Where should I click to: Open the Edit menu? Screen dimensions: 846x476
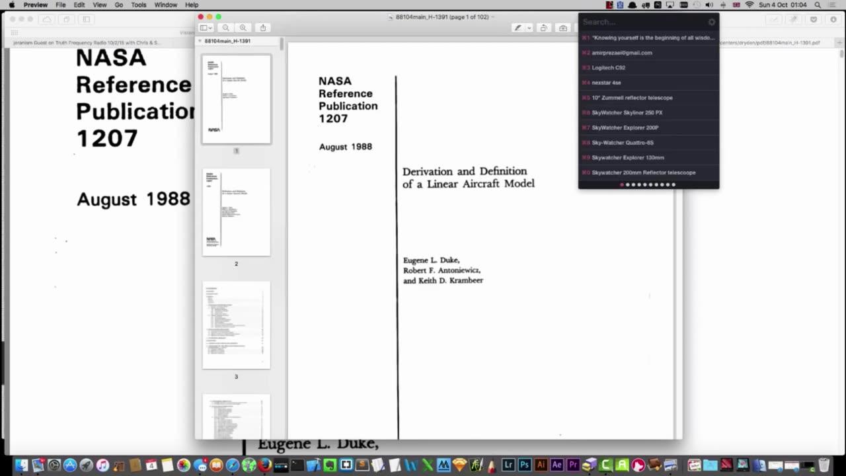[79, 5]
